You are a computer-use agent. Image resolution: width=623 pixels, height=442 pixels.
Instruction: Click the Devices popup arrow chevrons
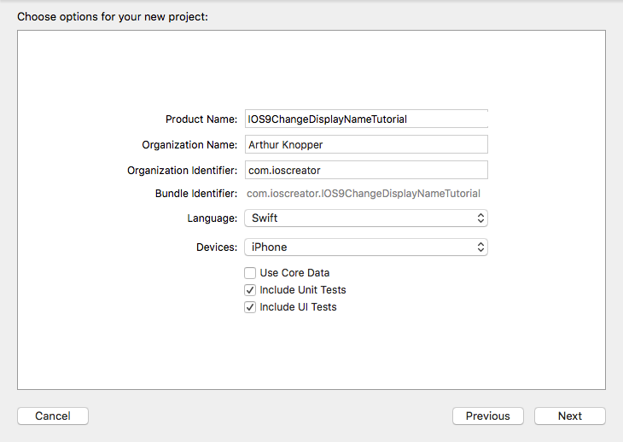(481, 247)
